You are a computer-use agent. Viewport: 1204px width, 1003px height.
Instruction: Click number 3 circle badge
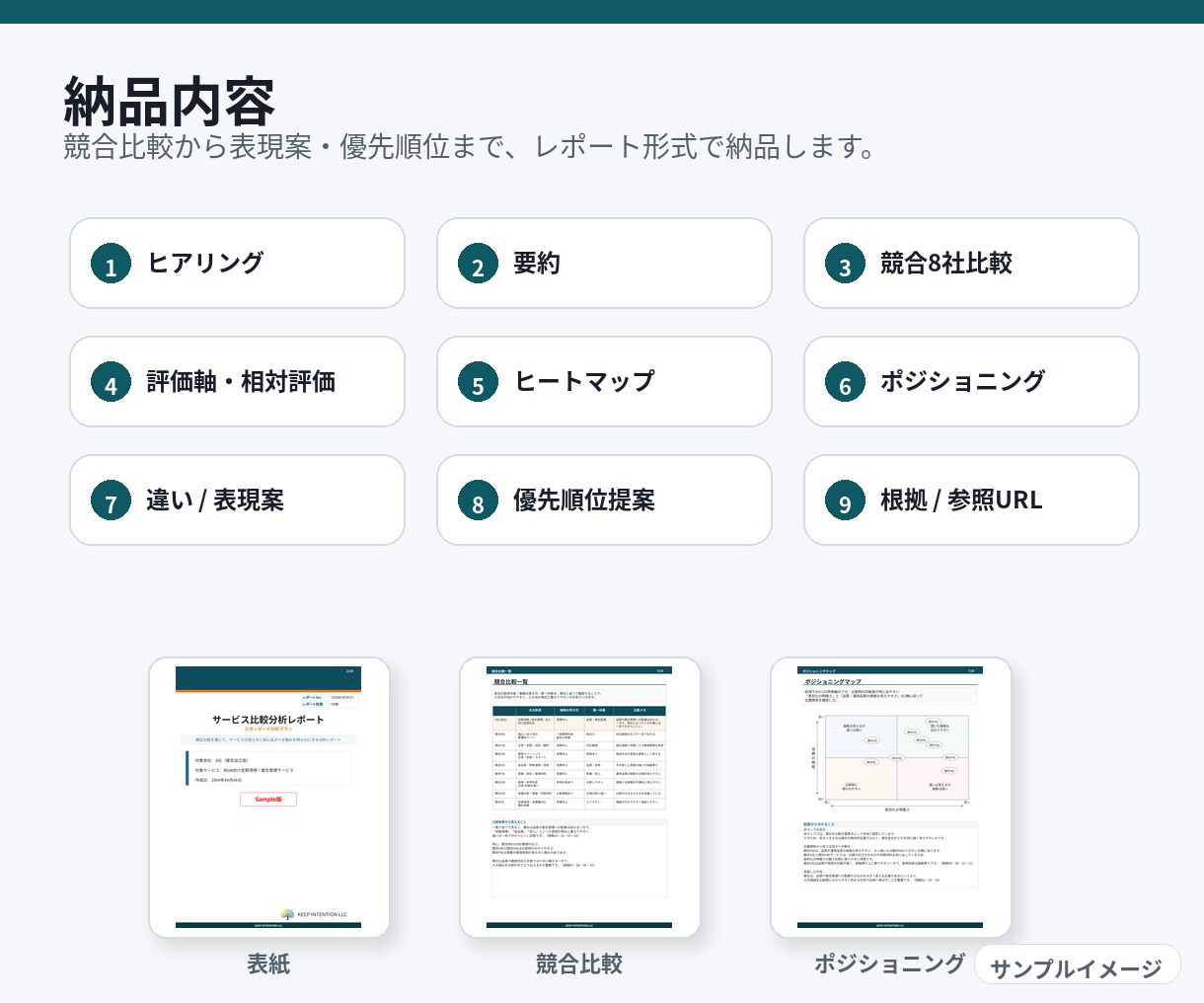pyautogui.click(x=845, y=264)
